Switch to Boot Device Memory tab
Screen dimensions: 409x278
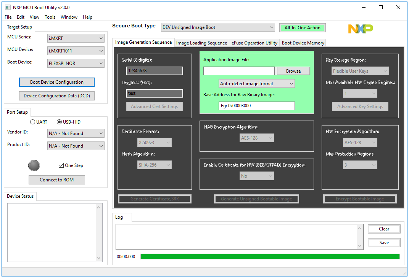click(303, 43)
